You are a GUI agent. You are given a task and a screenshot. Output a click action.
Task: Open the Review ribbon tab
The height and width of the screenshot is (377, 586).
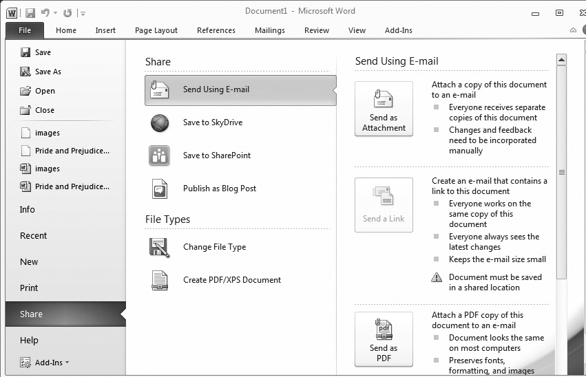point(317,30)
